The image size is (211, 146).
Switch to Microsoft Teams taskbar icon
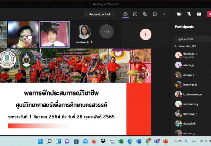pyautogui.click(x=157, y=141)
